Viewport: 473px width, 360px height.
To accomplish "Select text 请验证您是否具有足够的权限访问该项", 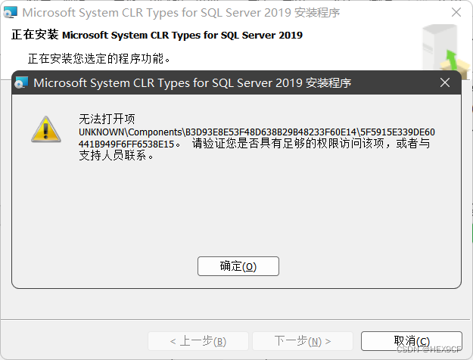I will (288, 143).
